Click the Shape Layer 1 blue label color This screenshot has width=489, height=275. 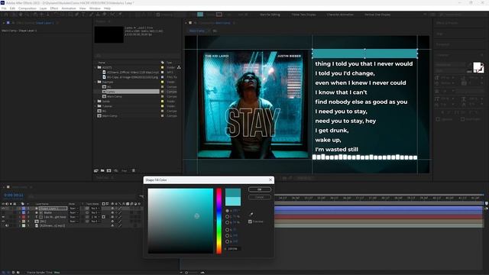pos(24,208)
